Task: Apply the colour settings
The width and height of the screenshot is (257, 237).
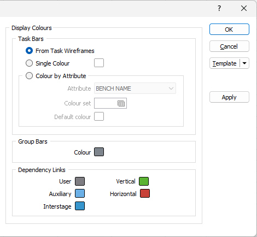Action: tap(229, 97)
